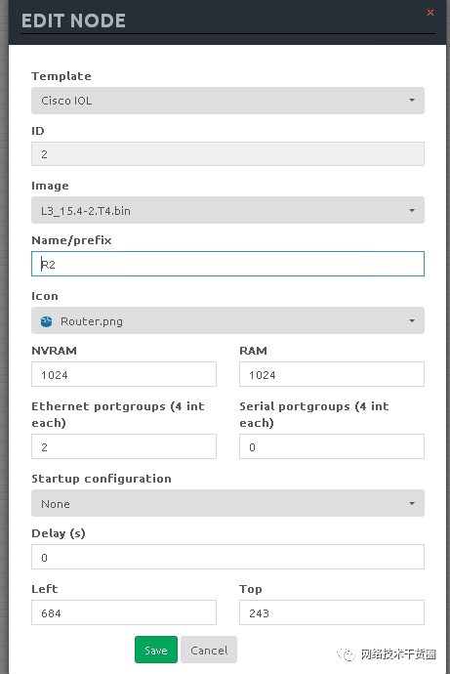Click the Image dropdown arrow
Viewport: 450px width, 674px height.
(412, 210)
